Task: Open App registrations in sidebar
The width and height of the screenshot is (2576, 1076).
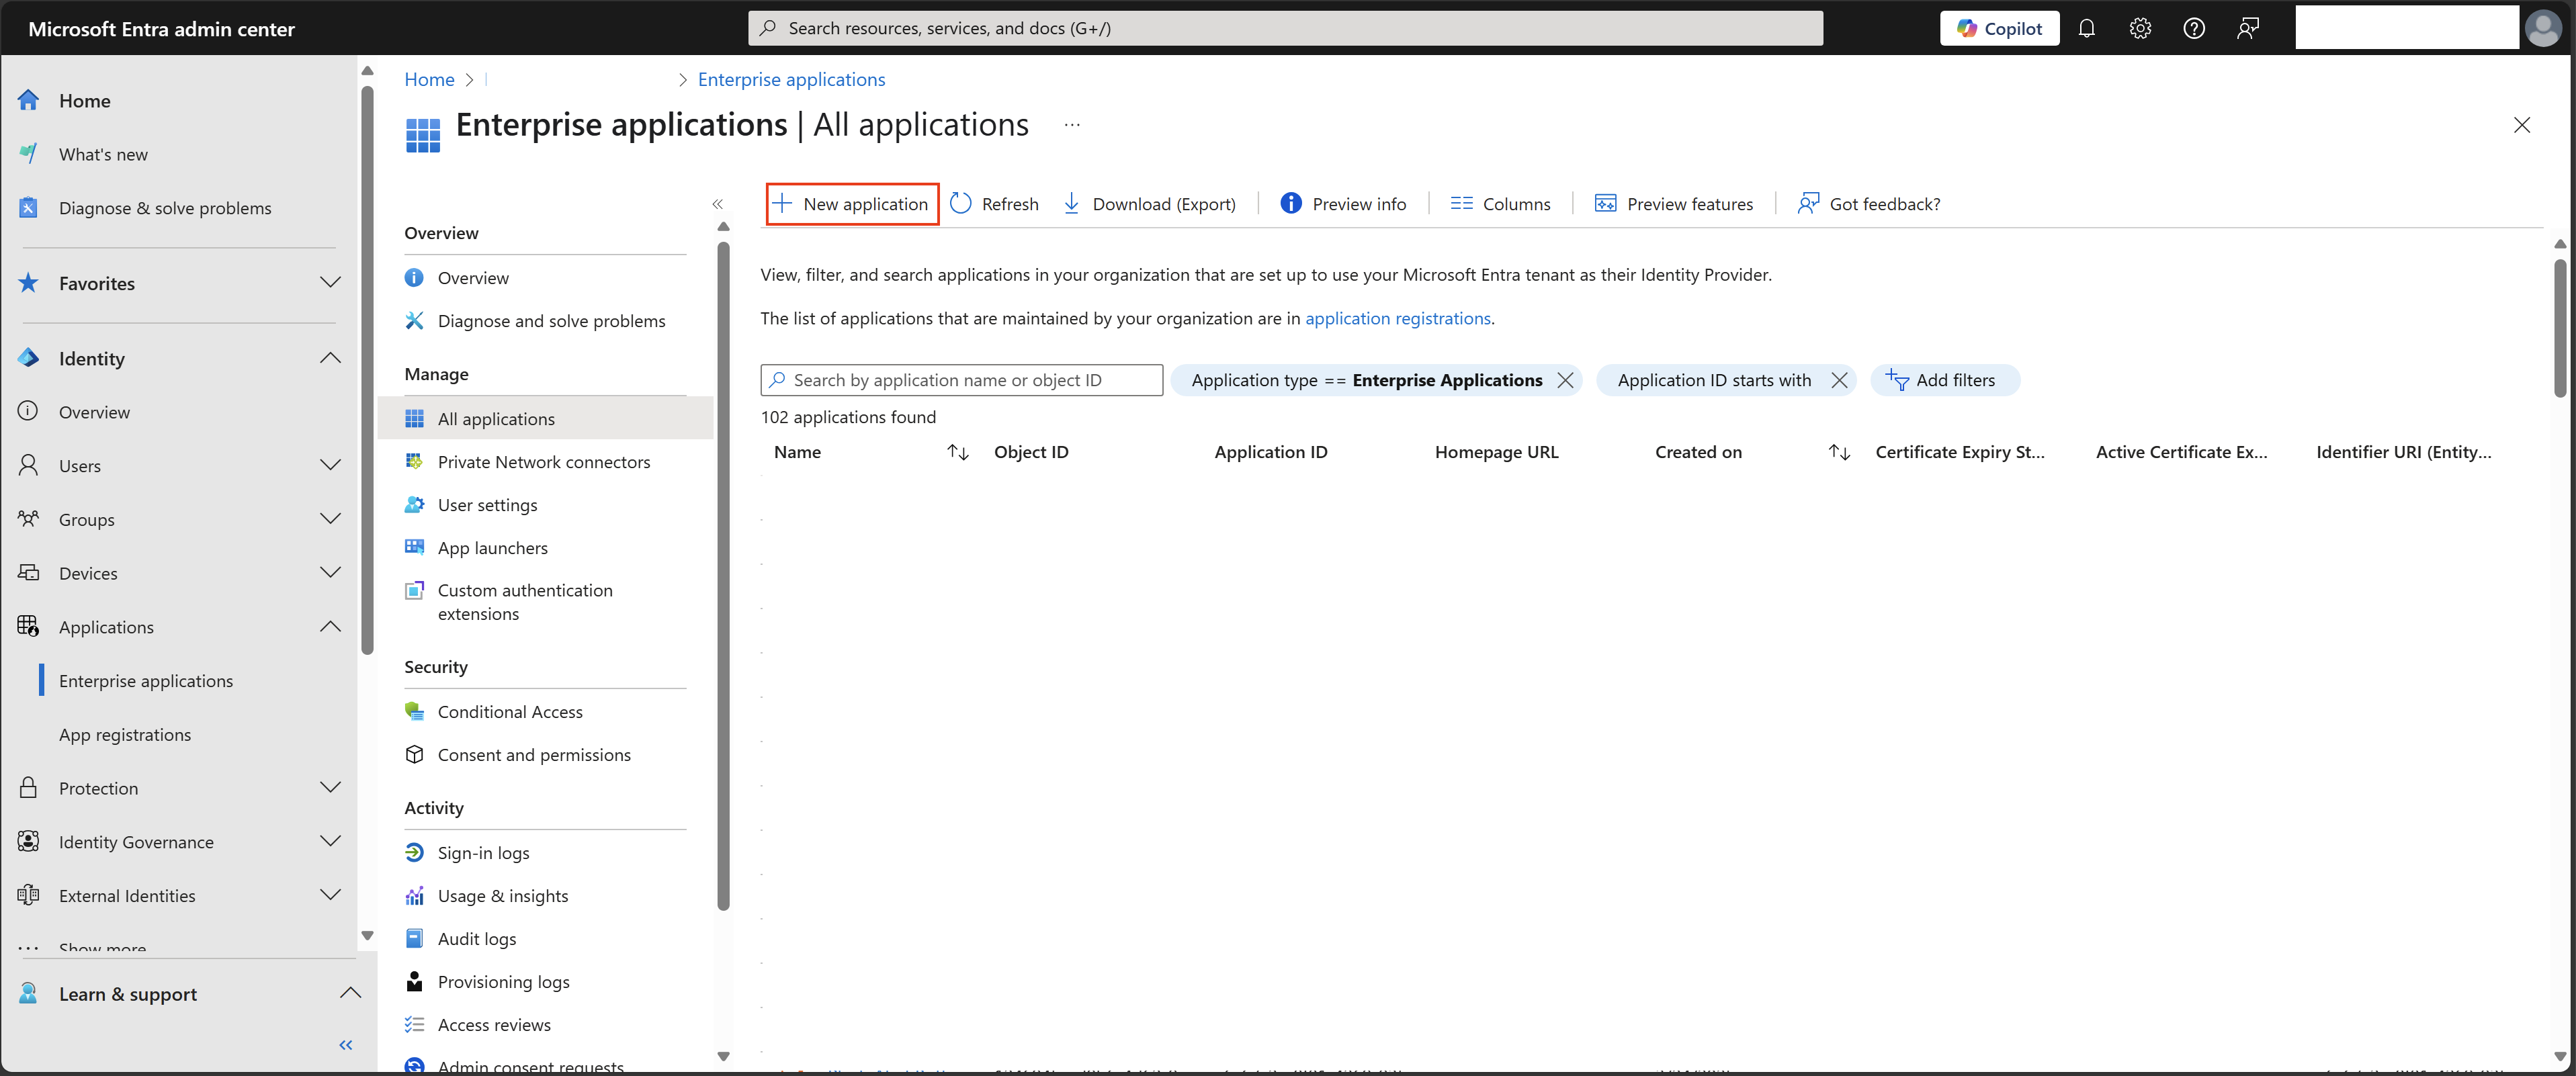Action: point(125,735)
